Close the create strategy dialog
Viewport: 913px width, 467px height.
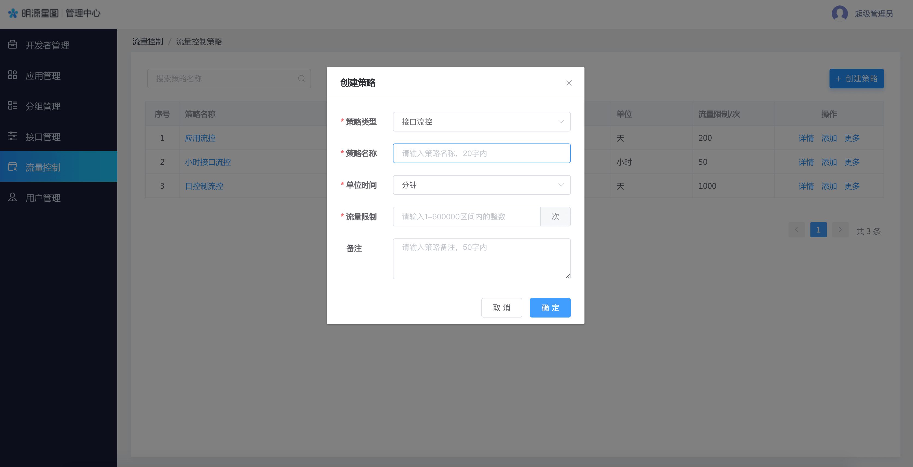(569, 83)
